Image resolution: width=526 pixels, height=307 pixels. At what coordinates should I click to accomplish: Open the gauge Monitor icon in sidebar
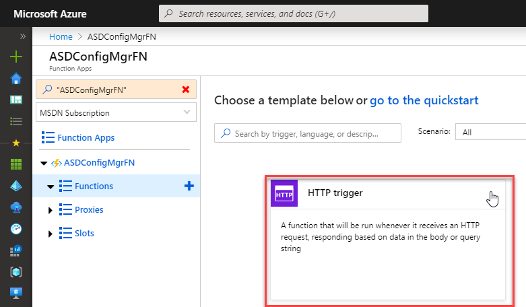(x=16, y=229)
